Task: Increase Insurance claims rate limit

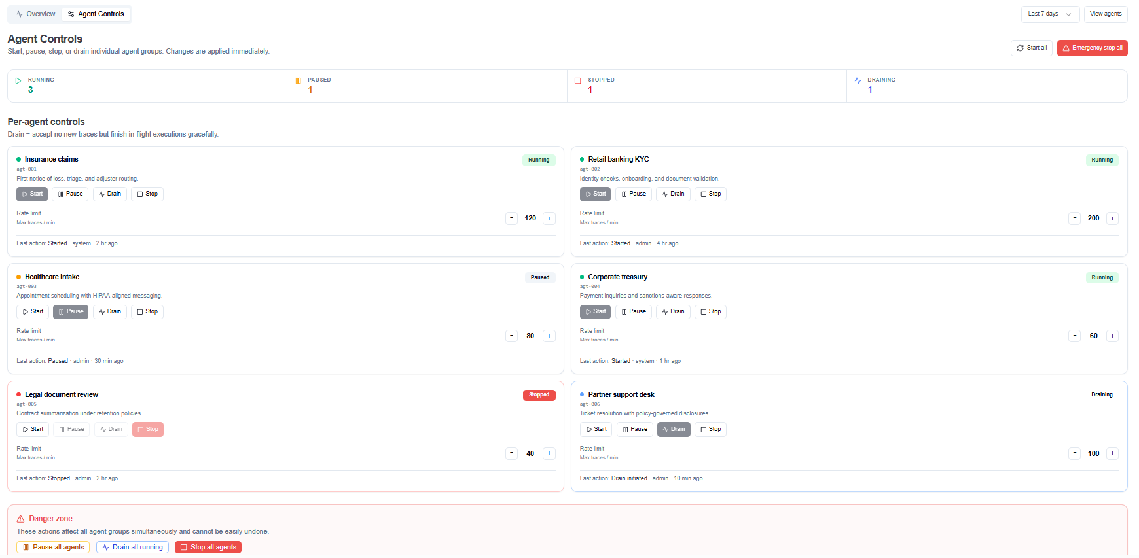Action: [549, 218]
